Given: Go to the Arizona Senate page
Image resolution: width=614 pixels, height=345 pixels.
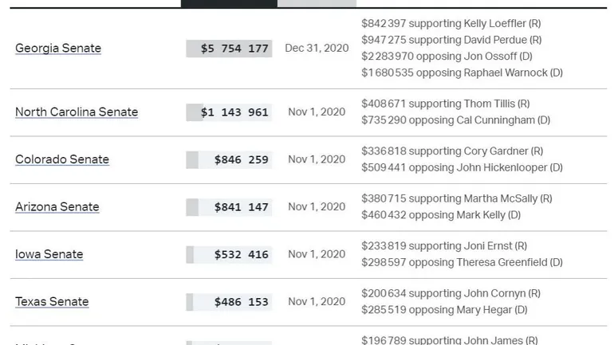Looking at the screenshot, I should click(x=57, y=207).
